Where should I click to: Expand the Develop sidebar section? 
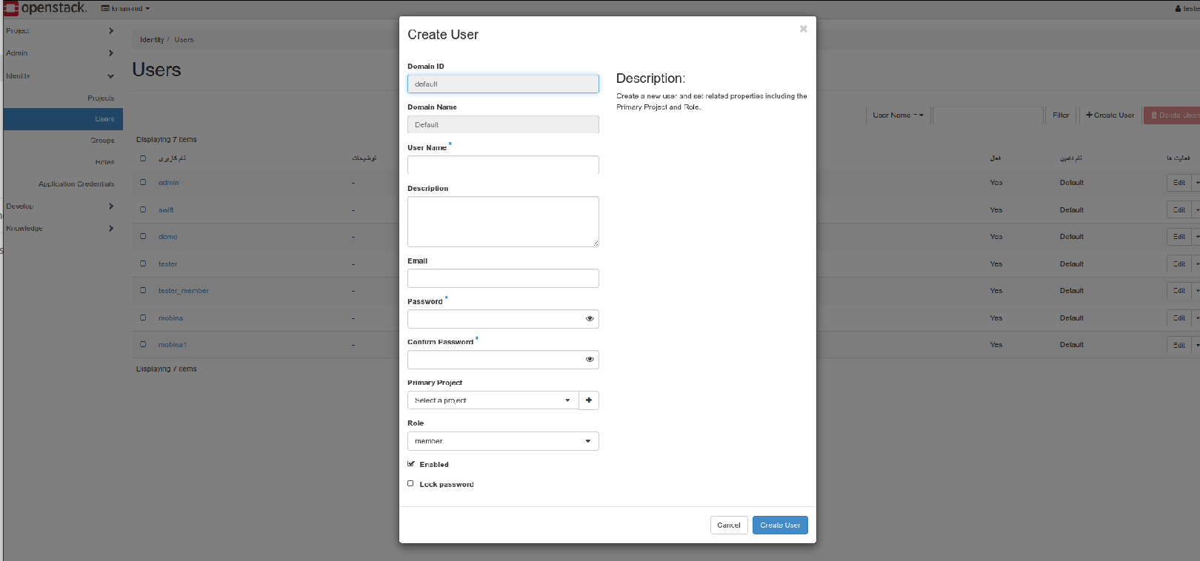111,206
